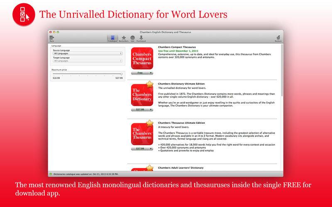Click the Restore purchases icon
The height and width of the screenshot is (207, 332).
point(278,38)
